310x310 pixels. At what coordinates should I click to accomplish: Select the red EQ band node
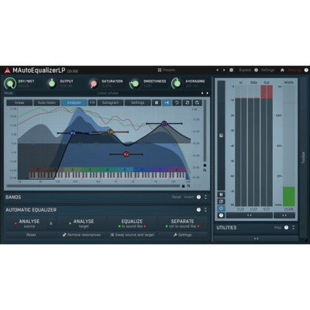pos(126,154)
